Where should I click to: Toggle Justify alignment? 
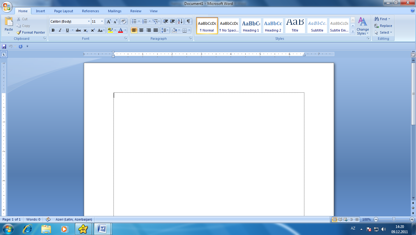coord(156,30)
